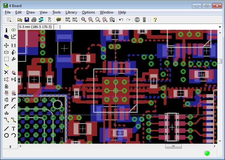225x160 pixels.
Task: Select the Optimize tool
Action: click(x=14, y=106)
